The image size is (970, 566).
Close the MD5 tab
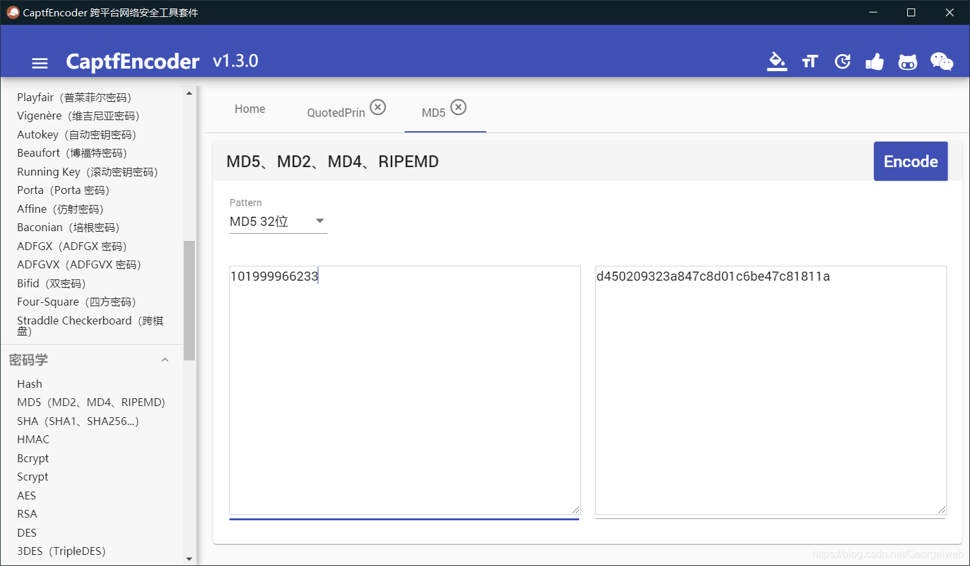point(459,107)
